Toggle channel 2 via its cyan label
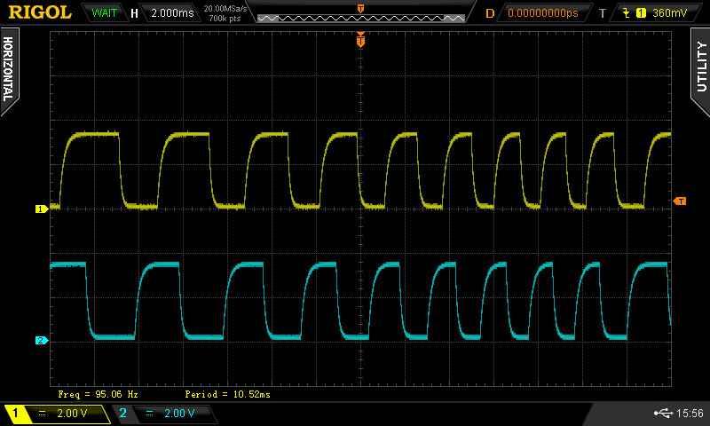The height and width of the screenshot is (426, 710). pos(122,414)
